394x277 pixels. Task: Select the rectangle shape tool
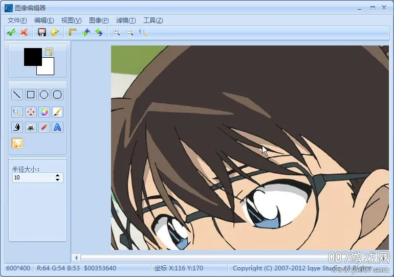[x=31, y=95]
